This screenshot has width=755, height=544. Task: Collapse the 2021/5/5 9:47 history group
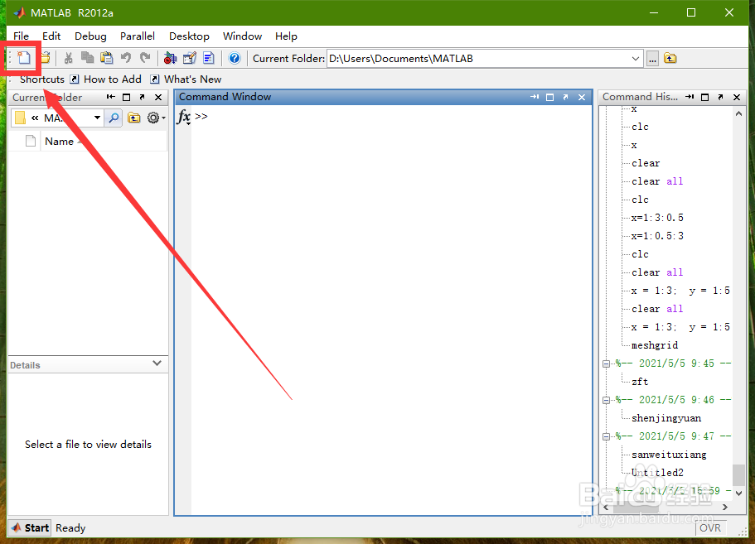(606, 436)
